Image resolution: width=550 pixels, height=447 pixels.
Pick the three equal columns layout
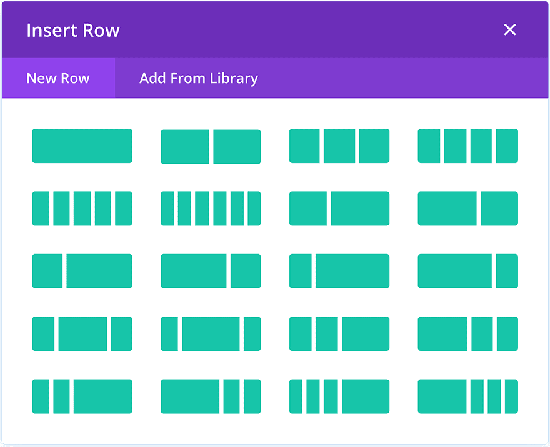coord(339,146)
